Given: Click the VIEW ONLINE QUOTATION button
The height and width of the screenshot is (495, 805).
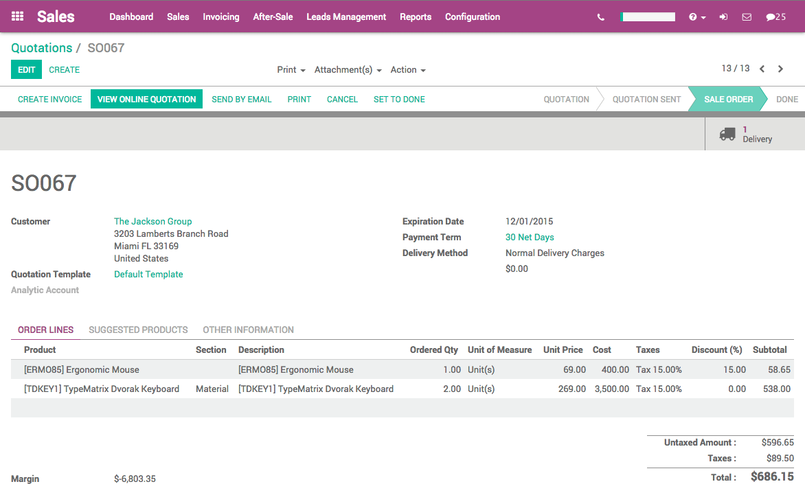Looking at the screenshot, I should tap(146, 98).
